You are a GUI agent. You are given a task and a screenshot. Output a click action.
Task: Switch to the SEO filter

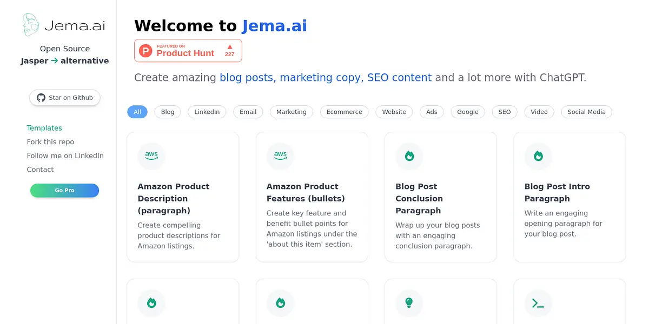pos(504,112)
